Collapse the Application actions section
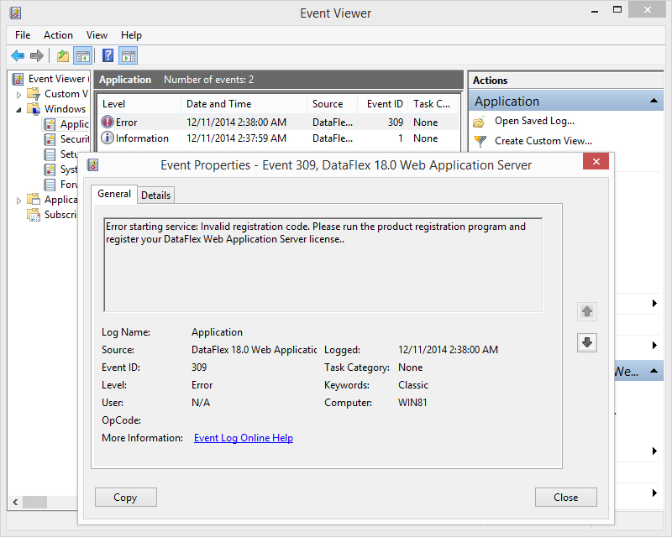The height and width of the screenshot is (537, 672). [654, 101]
